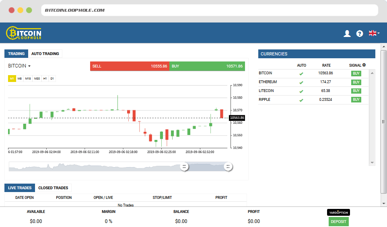The height and width of the screenshot is (227, 387).
Task: Click the Ethereum rate 174.27
Action: tap(325, 82)
